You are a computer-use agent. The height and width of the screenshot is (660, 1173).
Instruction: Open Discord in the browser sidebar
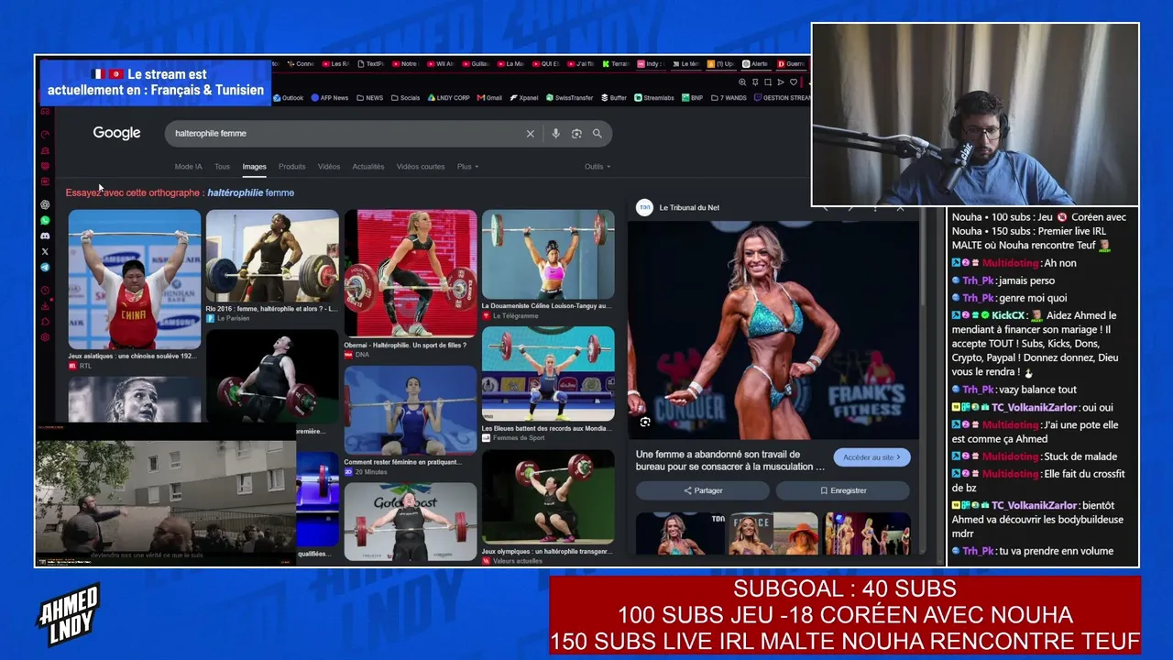pyautogui.click(x=45, y=236)
